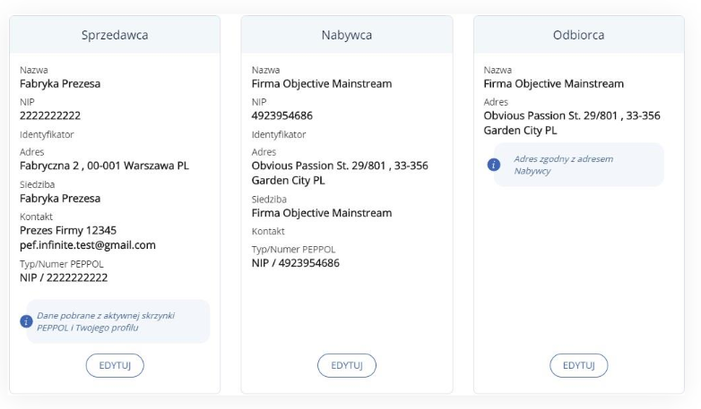Click info icon in Odbiorca card
The height and width of the screenshot is (409, 701).
[494, 165]
